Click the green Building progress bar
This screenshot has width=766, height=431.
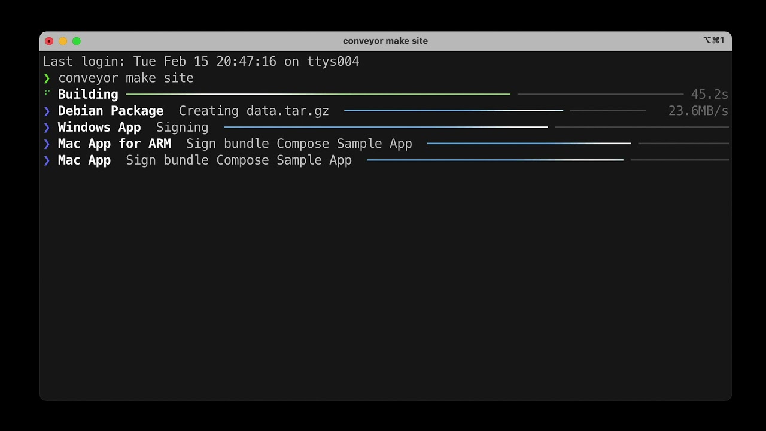[x=317, y=94]
